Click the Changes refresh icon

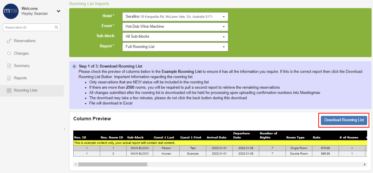coord(9,53)
